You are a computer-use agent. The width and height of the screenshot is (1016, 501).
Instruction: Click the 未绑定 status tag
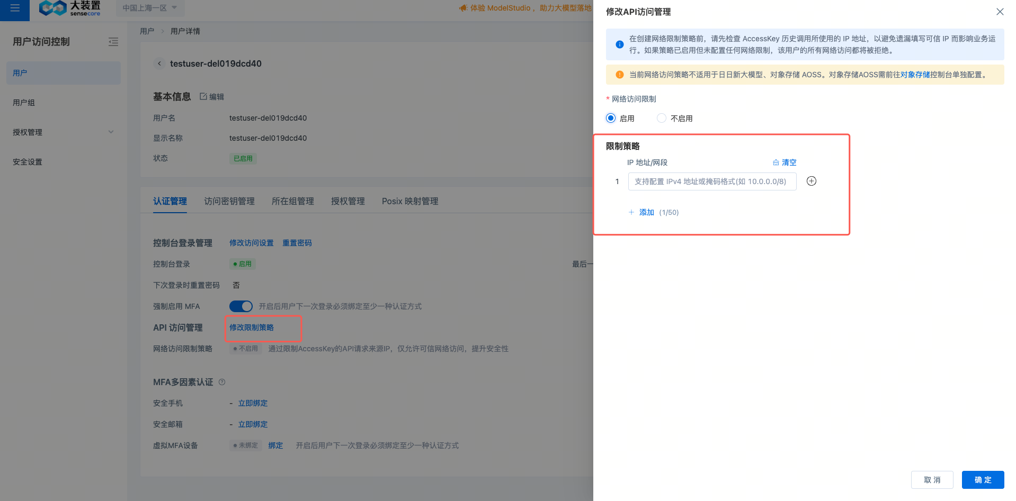[x=245, y=445]
